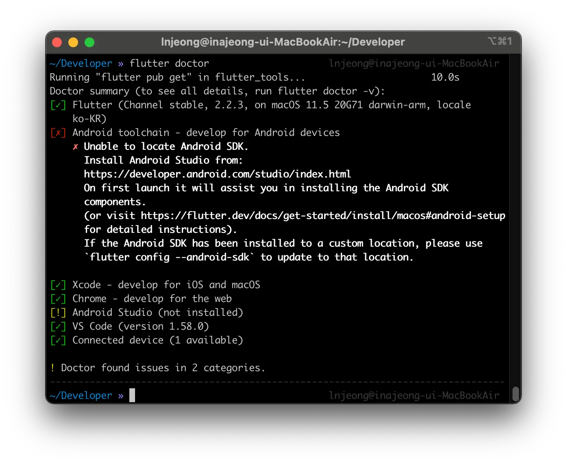Viewport: 567px width, 464px height.
Task: Click the line "Install Android Studio from:"
Action: point(164,160)
